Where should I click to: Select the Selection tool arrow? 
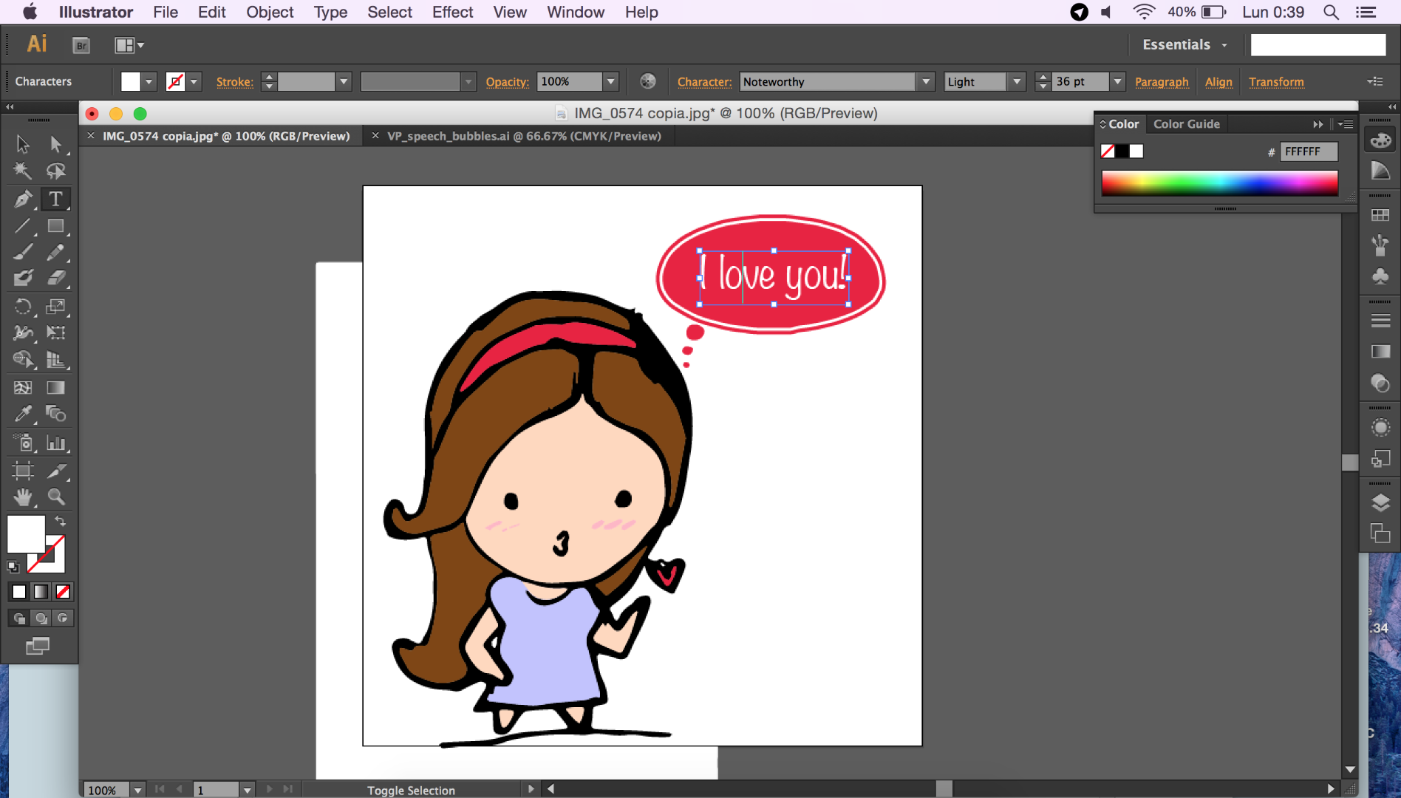(x=22, y=143)
